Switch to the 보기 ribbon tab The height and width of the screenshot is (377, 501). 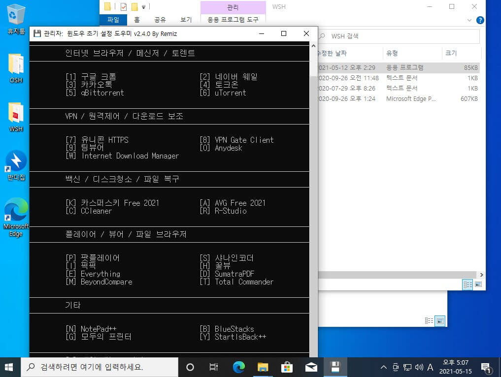[186, 20]
